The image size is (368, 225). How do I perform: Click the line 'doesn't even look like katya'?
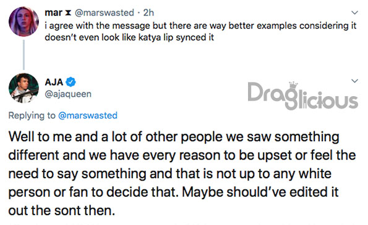[x=129, y=38]
